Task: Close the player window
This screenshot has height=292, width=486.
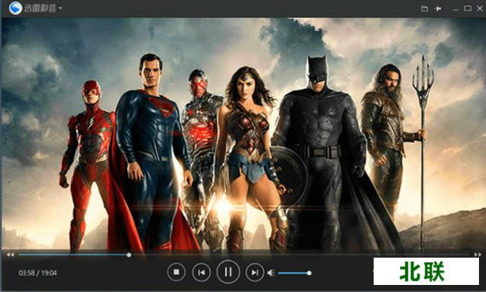Action: (x=480, y=9)
